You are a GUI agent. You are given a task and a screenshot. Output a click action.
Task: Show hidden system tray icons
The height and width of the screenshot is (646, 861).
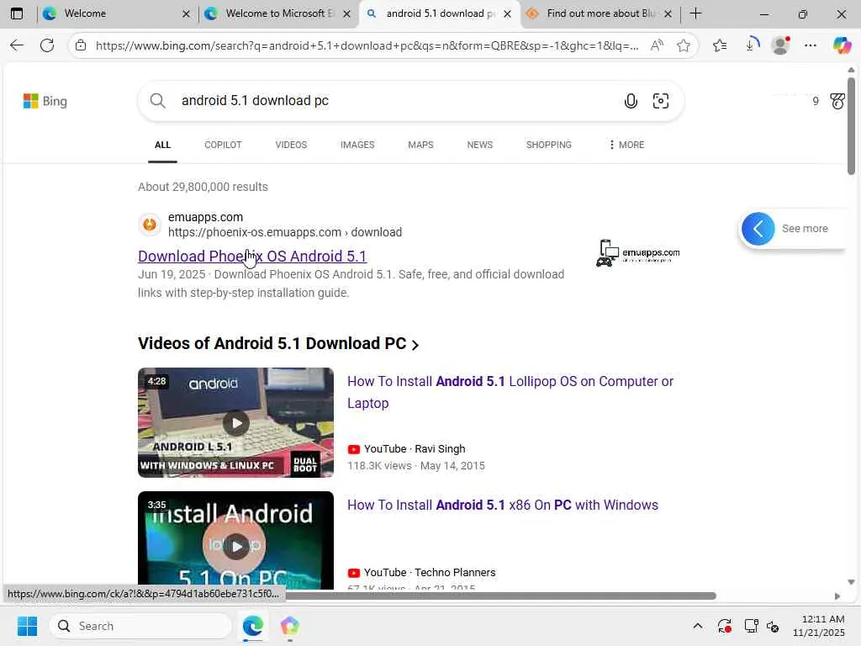[x=697, y=626]
